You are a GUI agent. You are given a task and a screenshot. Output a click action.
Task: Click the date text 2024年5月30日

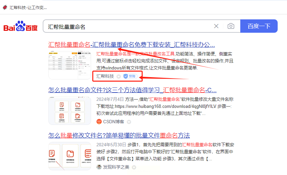click(111, 145)
